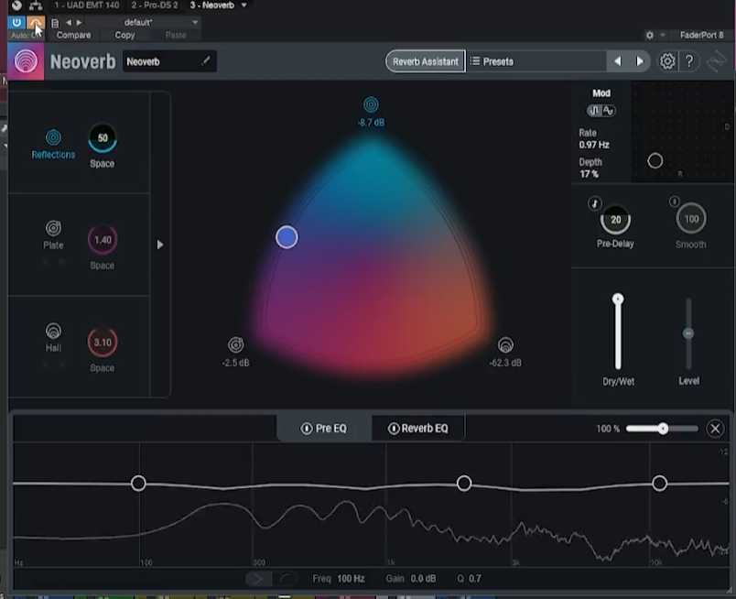Click the Reflections Space knob showing 50
The height and width of the screenshot is (599, 736).
[103, 137]
